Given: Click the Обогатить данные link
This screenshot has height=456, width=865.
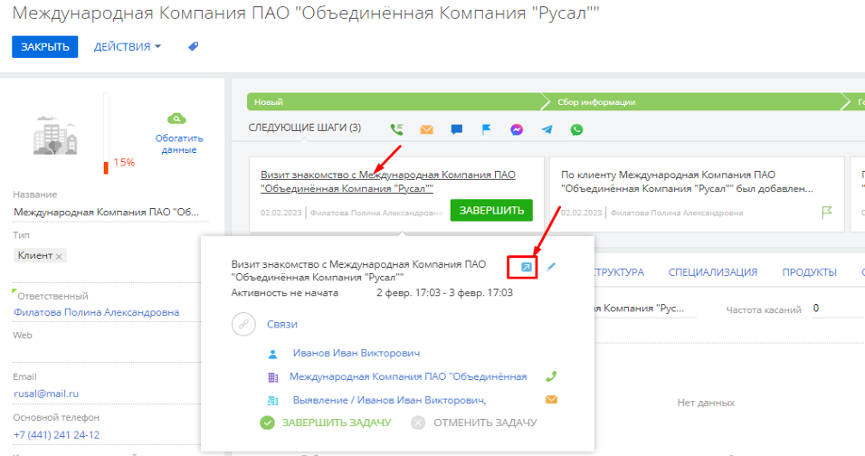Looking at the screenshot, I should (x=179, y=144).
